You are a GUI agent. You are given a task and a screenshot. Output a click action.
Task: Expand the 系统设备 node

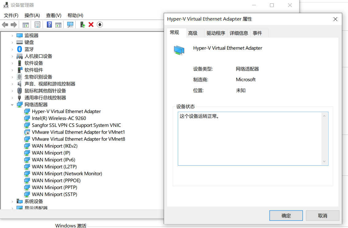(12, 202)
